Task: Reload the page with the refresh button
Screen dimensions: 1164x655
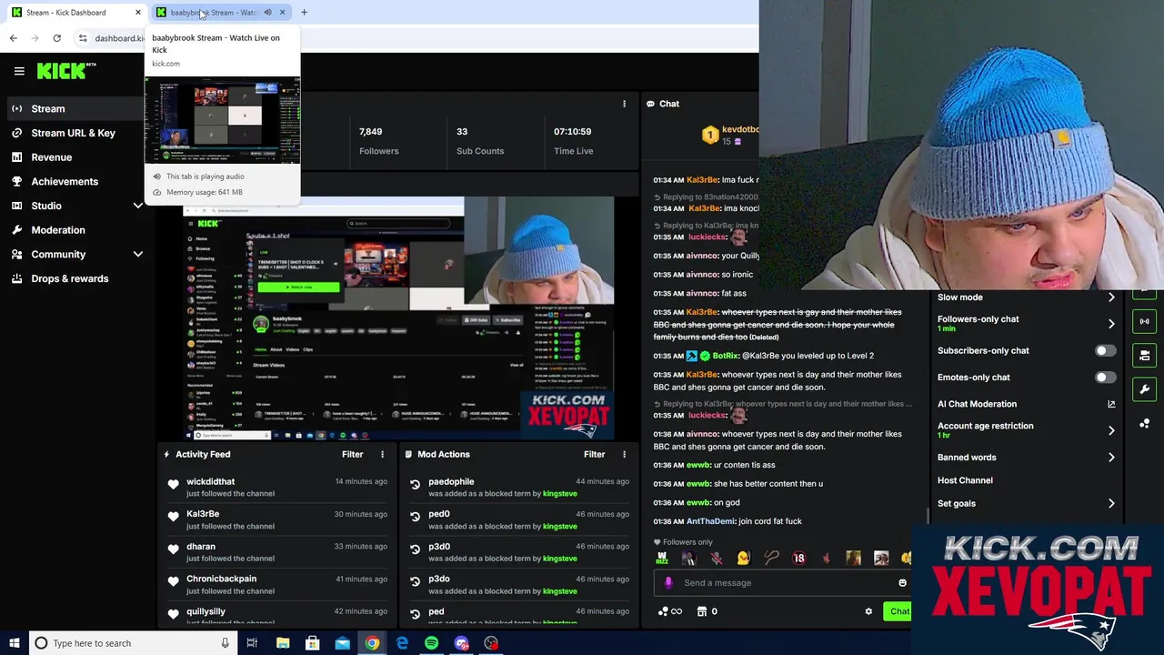Action: [56, 38]
